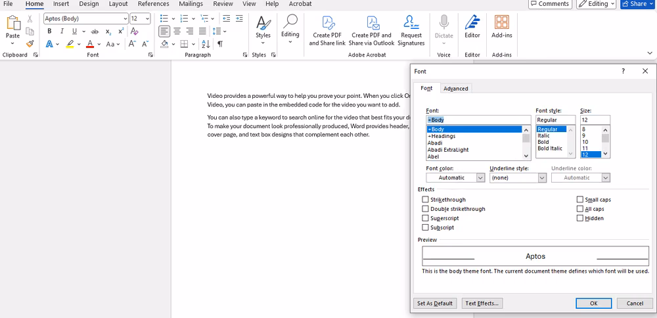657x318 pixels.
Task: Click the Copy icon in Clipboard group
Action: tap(30, 31)
